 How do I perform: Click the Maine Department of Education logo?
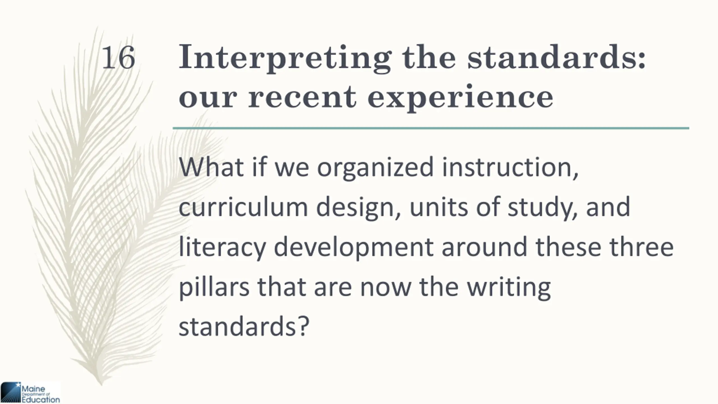coord(30,392)
